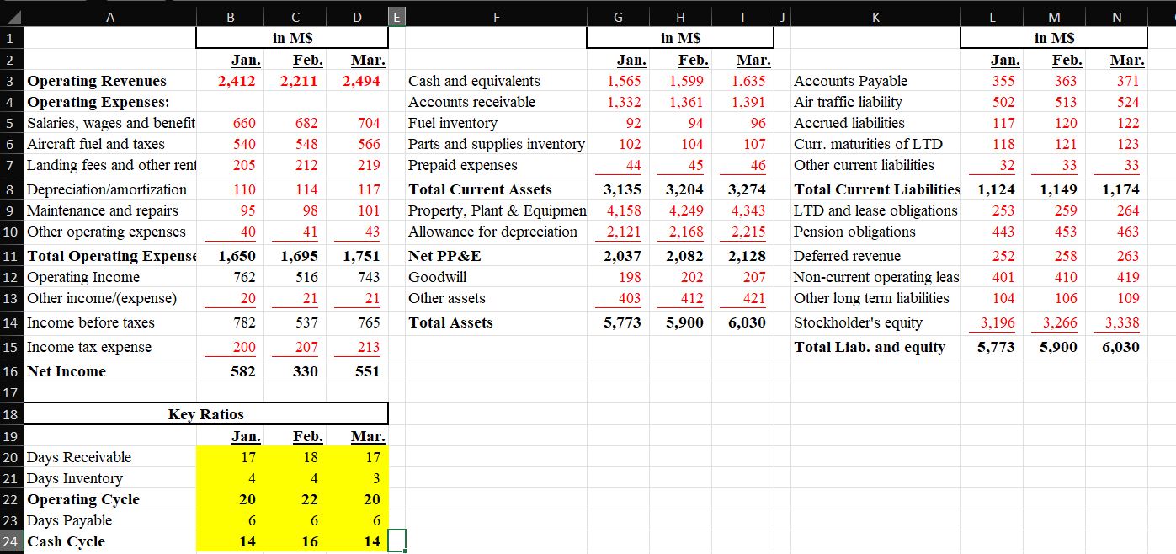
Task: Select the Net Income value for Mar.
Action: point(357,371)
